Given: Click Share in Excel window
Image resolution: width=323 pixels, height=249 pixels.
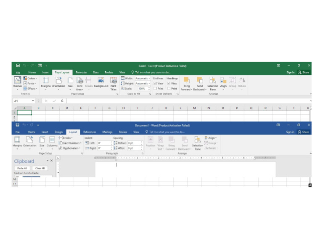Looking at the screenshot, I should tap(304, 72).
